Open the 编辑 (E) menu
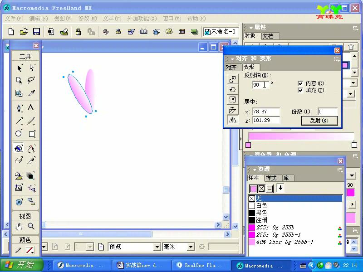 39,18
